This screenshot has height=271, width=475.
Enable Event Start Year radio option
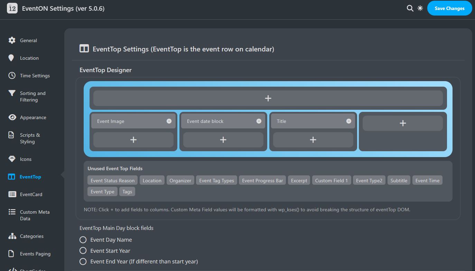point(83,251)
